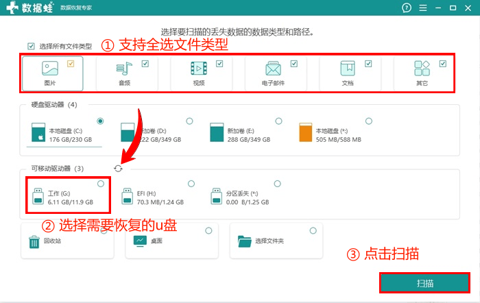480x303 pixels.
Task: Open the help question mark icon
Action: [407, 8]
